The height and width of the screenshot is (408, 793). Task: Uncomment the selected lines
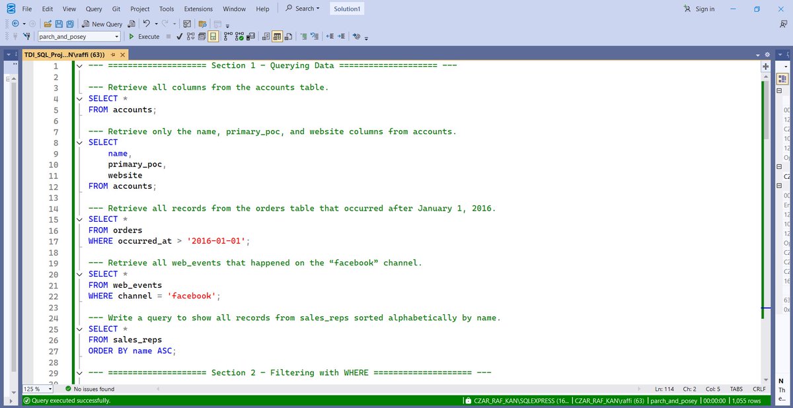315,36
